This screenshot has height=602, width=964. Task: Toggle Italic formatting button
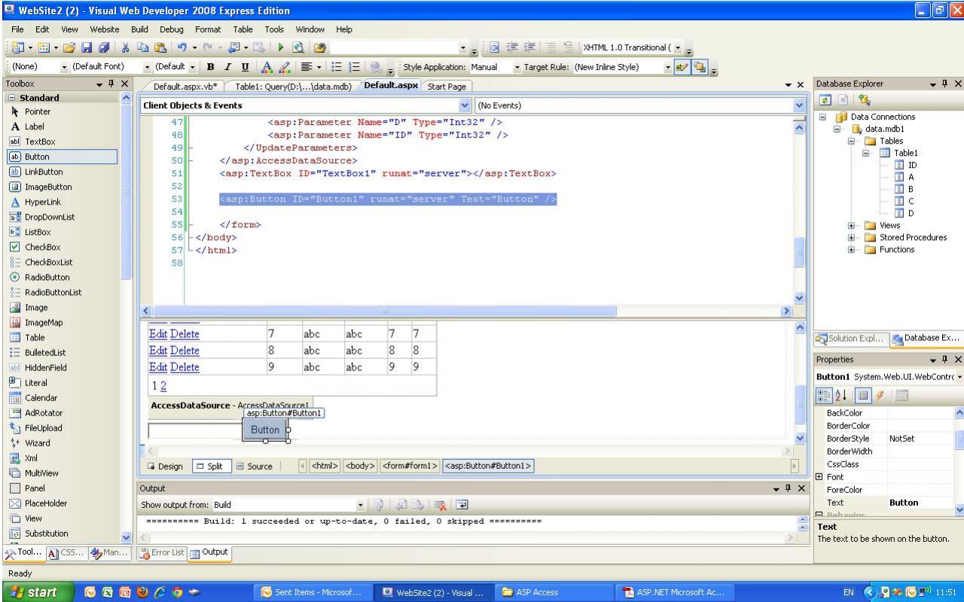[x=226, y=67]
